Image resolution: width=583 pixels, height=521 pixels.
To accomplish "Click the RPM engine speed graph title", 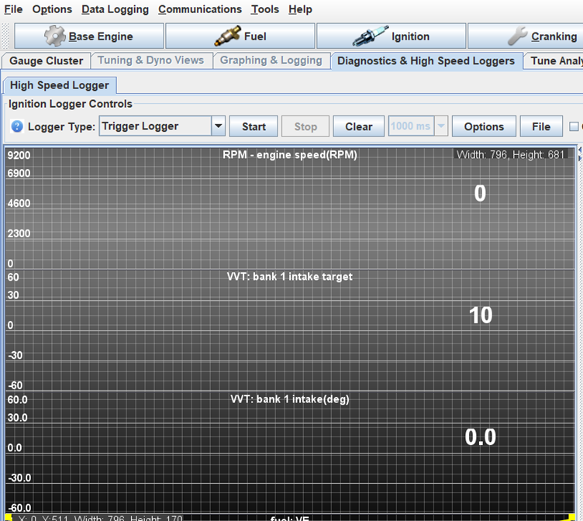I will click(x=290, y=155).
